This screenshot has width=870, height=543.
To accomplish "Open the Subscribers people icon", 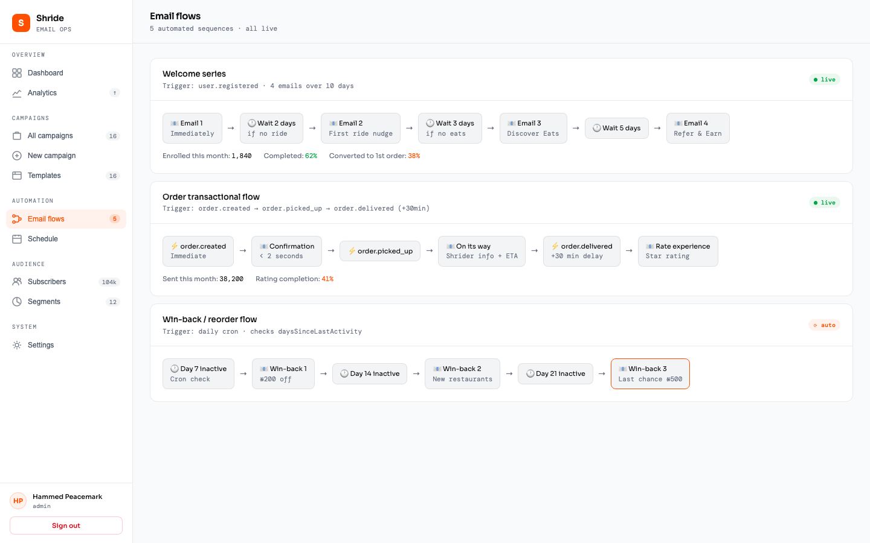I will 17,281.
